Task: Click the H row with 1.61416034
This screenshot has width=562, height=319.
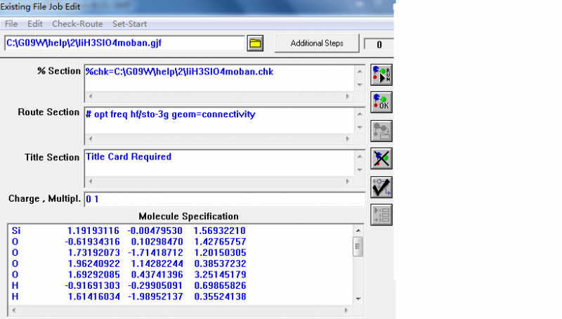Action: [x=129, y=297]
